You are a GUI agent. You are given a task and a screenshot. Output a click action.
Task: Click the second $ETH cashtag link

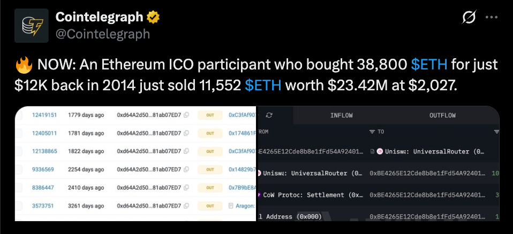(x=263, y=85)
